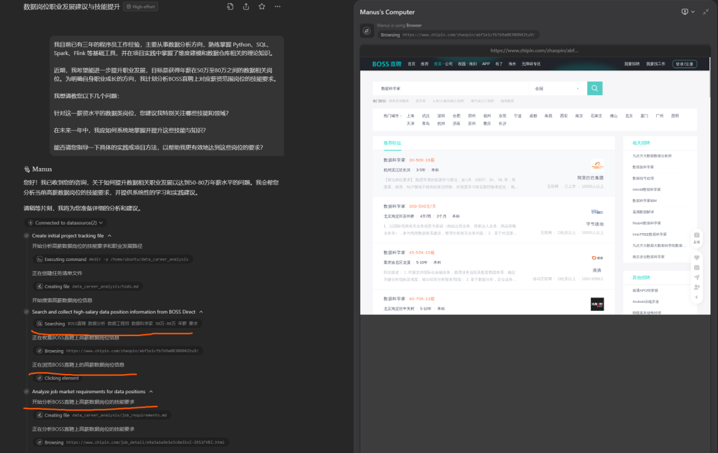Open the Searching BOSS直聘 step chip

pyautogui.click(x=118, y=323)
